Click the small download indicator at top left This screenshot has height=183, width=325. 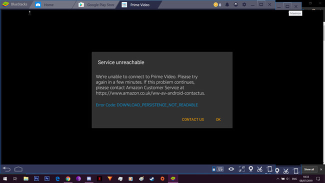(x=29, y=13)
